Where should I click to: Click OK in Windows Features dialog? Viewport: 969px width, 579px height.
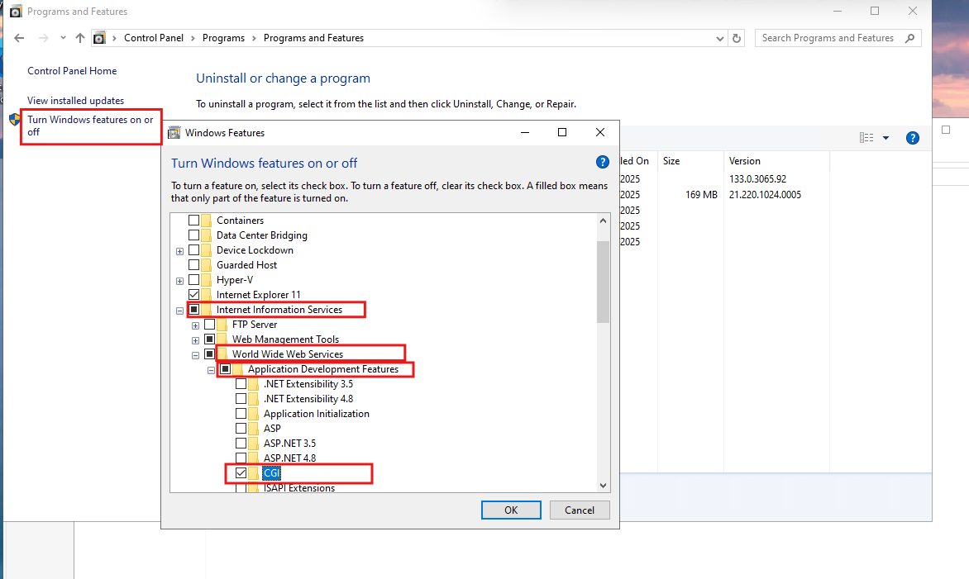[511, 510]
